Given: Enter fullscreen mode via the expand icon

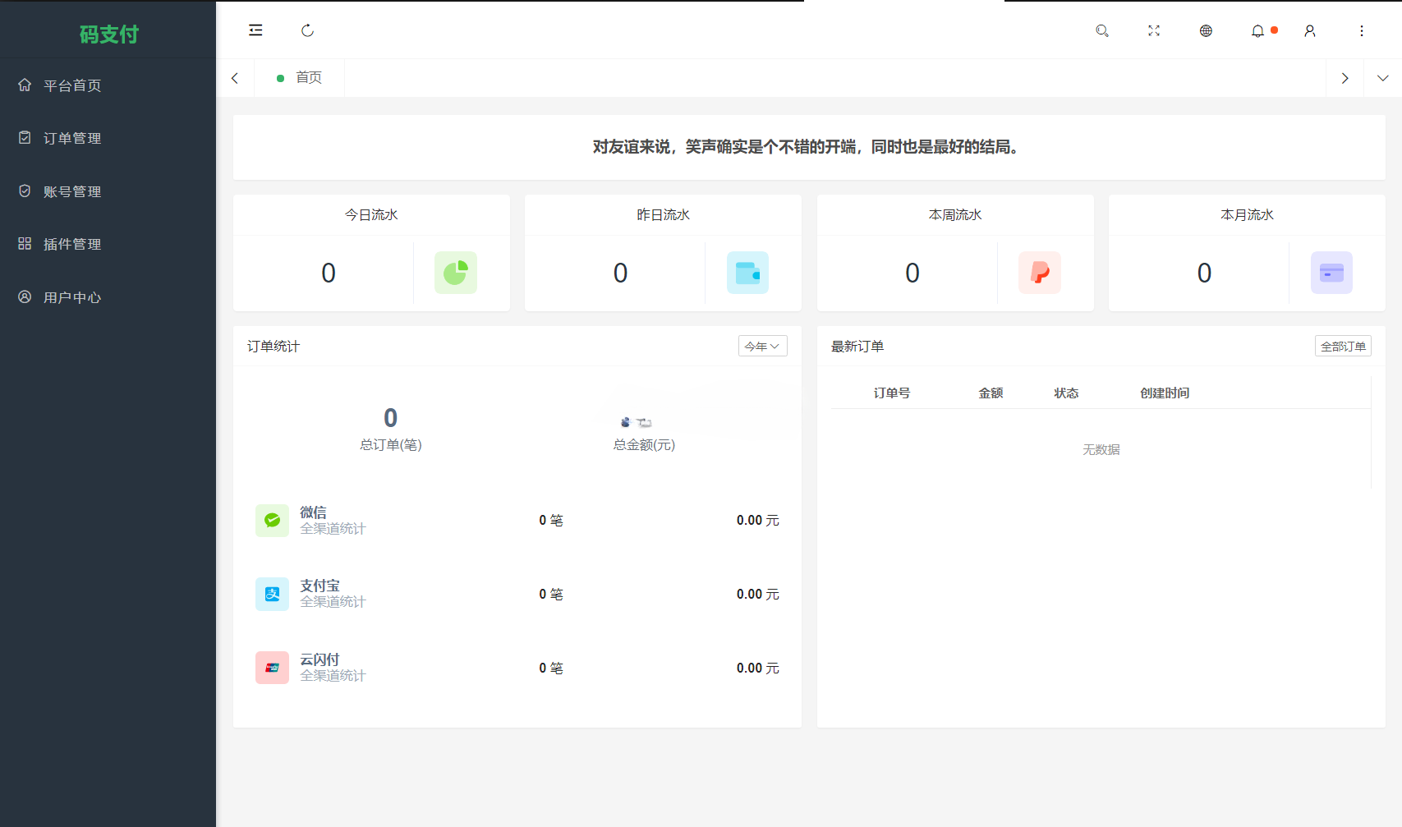Looking at the screenshot, I should [1154, 30].
